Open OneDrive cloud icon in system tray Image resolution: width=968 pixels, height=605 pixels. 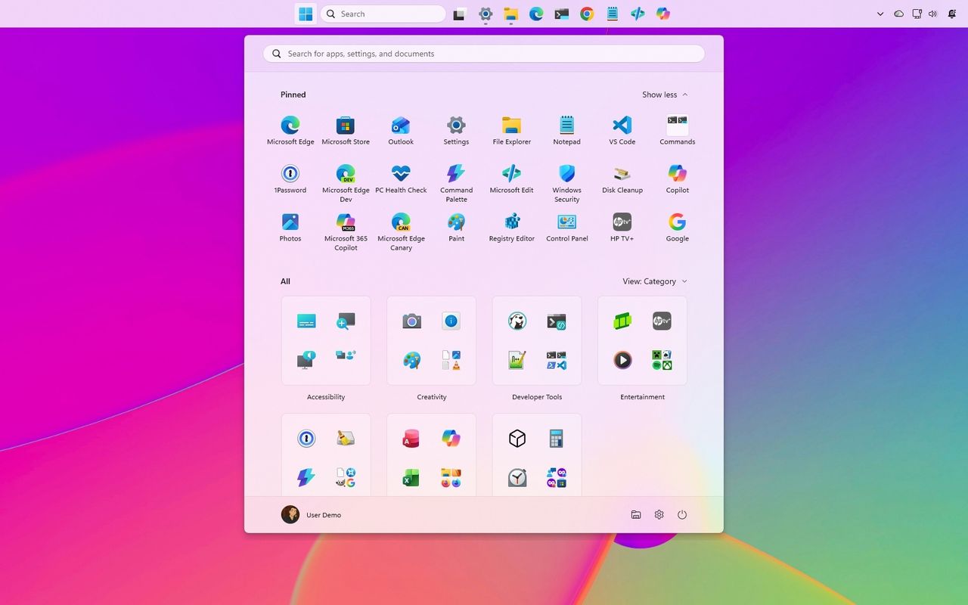pos(898,14)
